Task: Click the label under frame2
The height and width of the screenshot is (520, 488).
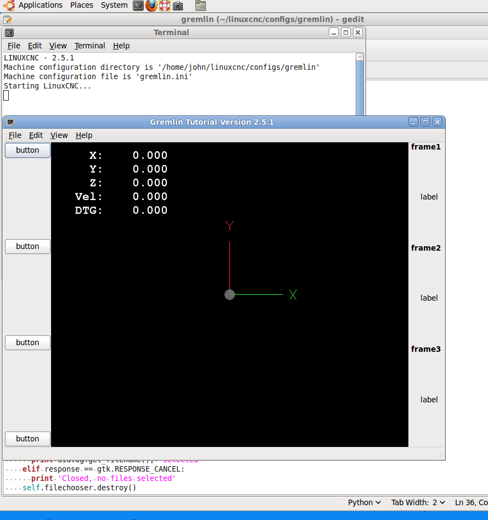Action: coord(429,298)
